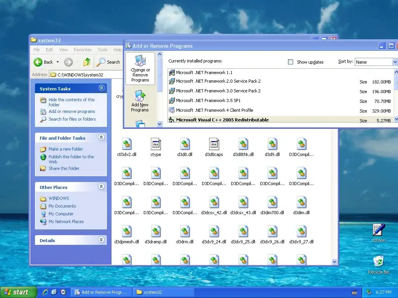The width and height of the screenshot is (398, 298).
Task: Click the Search toolbar button
Action: tap(109, 62)
